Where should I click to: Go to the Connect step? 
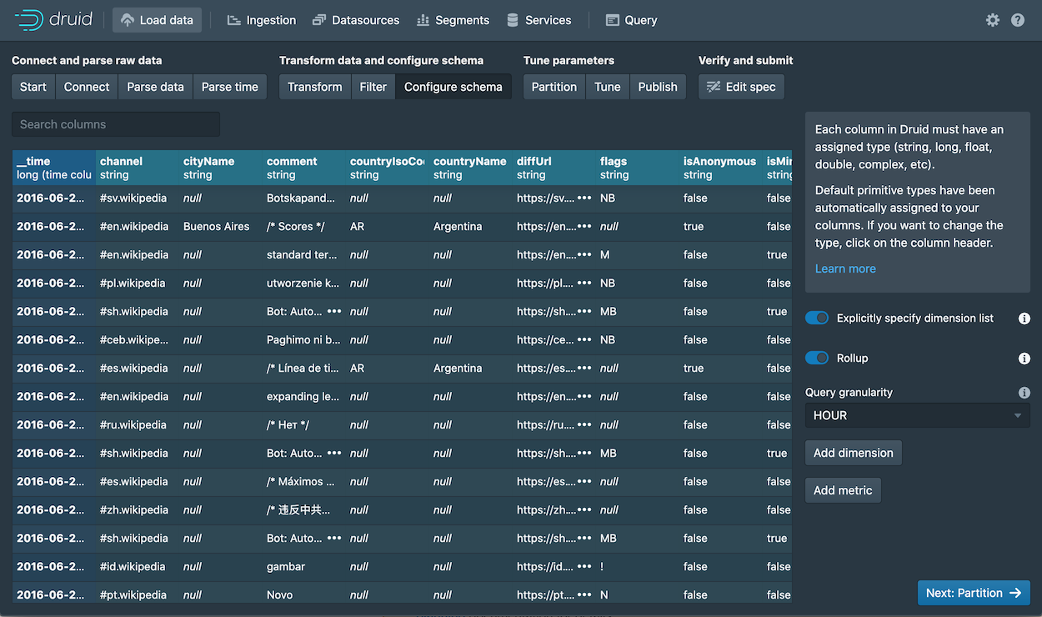pos(87,87)
